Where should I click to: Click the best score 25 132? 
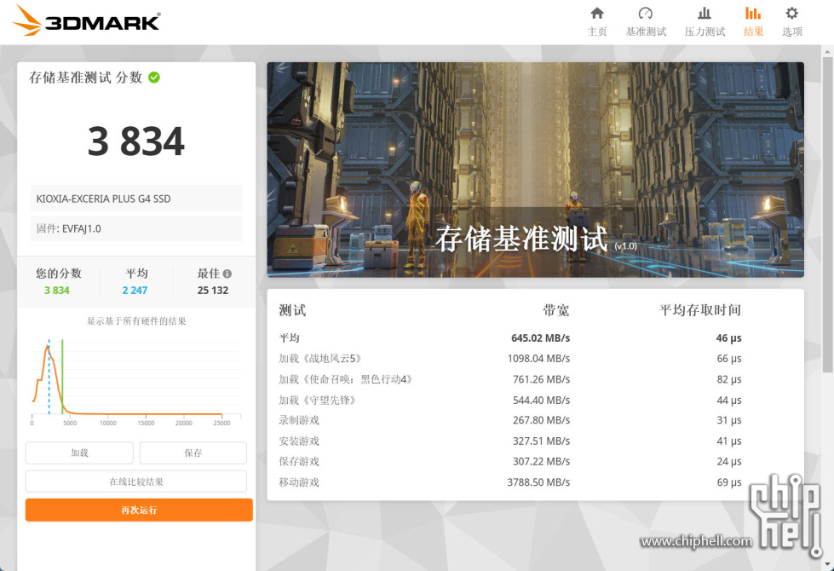[213, 291]
